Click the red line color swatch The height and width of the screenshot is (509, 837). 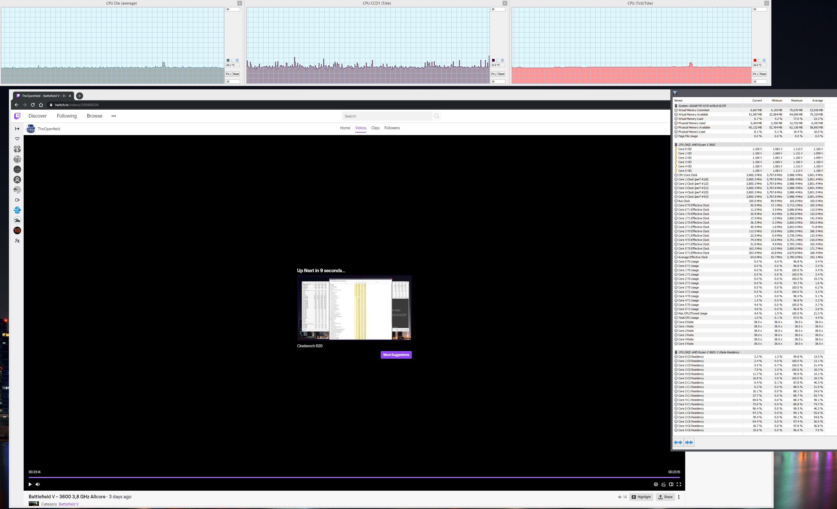pos(755,60)
